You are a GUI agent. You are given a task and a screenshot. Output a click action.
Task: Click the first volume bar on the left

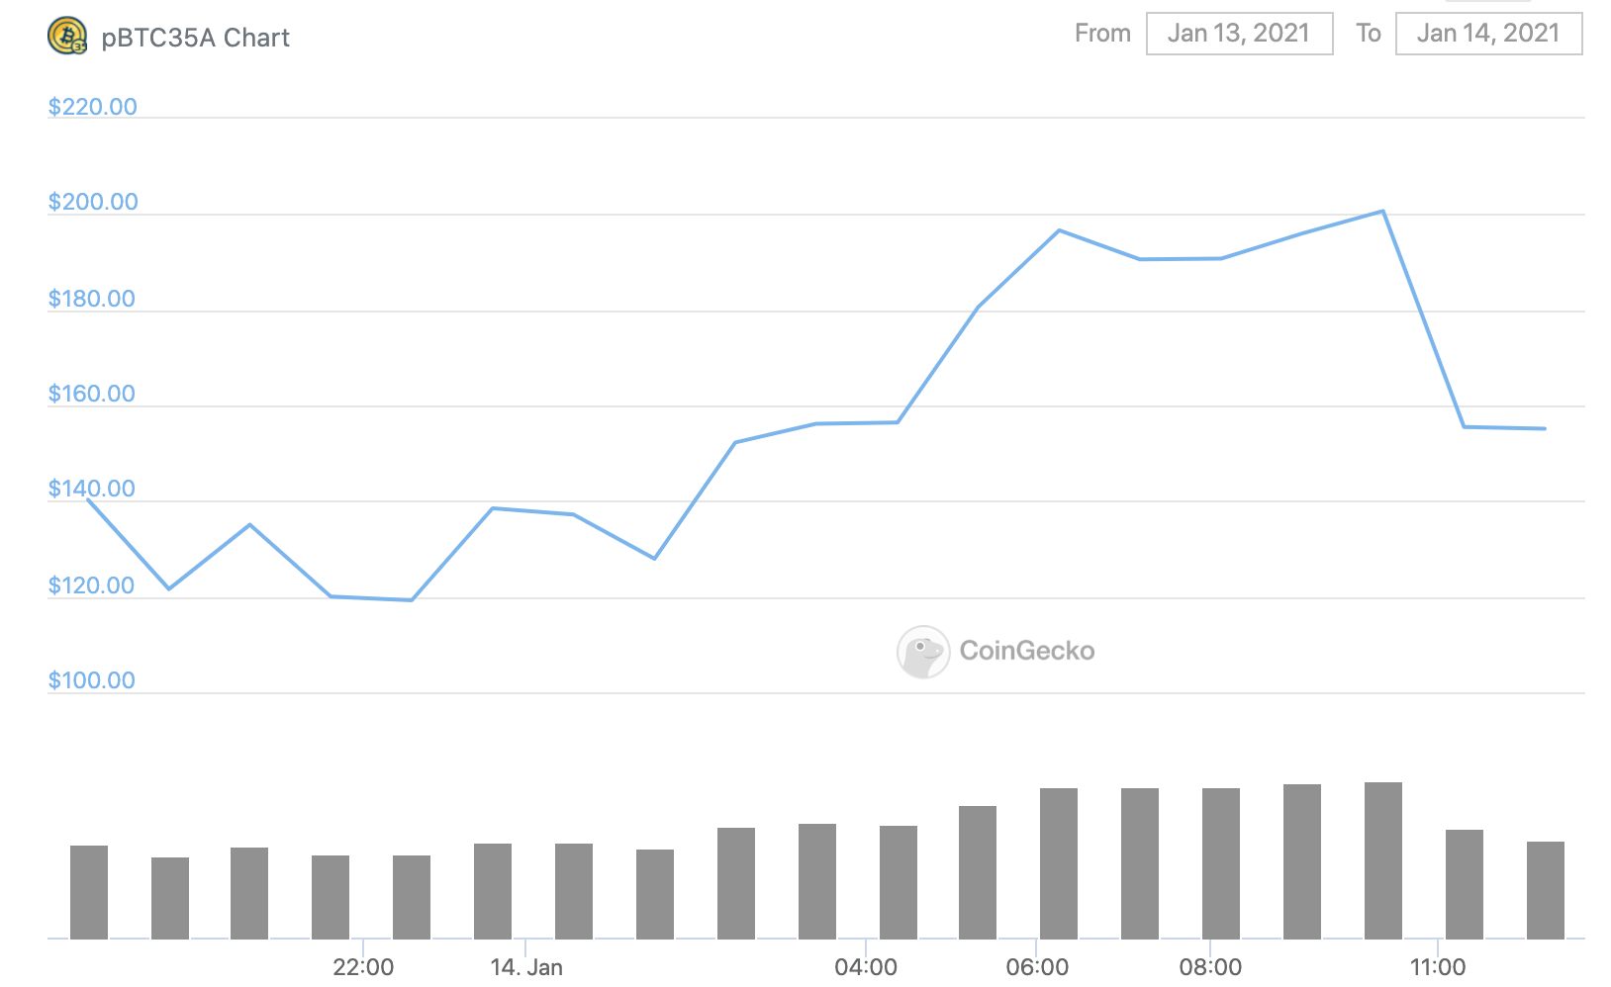pyautogui.click(x=89, y=892)
